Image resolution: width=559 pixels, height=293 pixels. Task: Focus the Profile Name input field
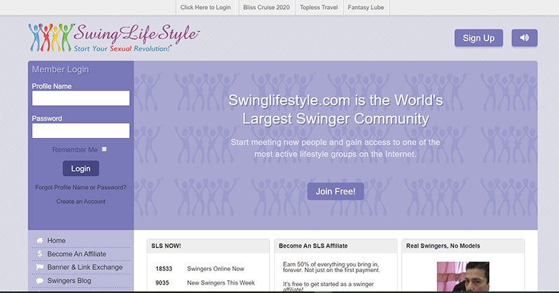(81, 98)
